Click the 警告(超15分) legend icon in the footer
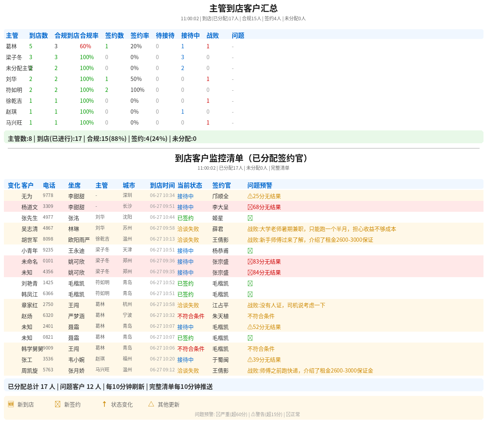This screenshot has width=487, height=436. [253, 415]
